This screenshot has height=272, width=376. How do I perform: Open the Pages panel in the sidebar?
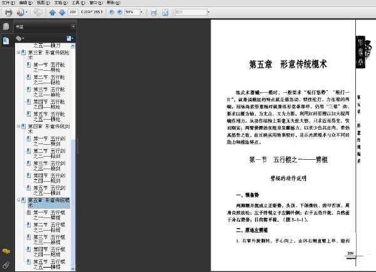(6, 26)
